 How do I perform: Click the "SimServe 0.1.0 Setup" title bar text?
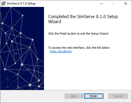tap(21, 3)
